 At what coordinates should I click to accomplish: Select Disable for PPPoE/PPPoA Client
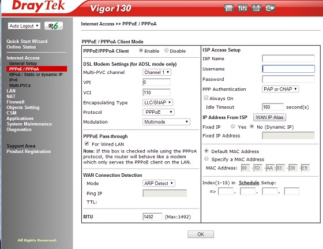[166, 50]
